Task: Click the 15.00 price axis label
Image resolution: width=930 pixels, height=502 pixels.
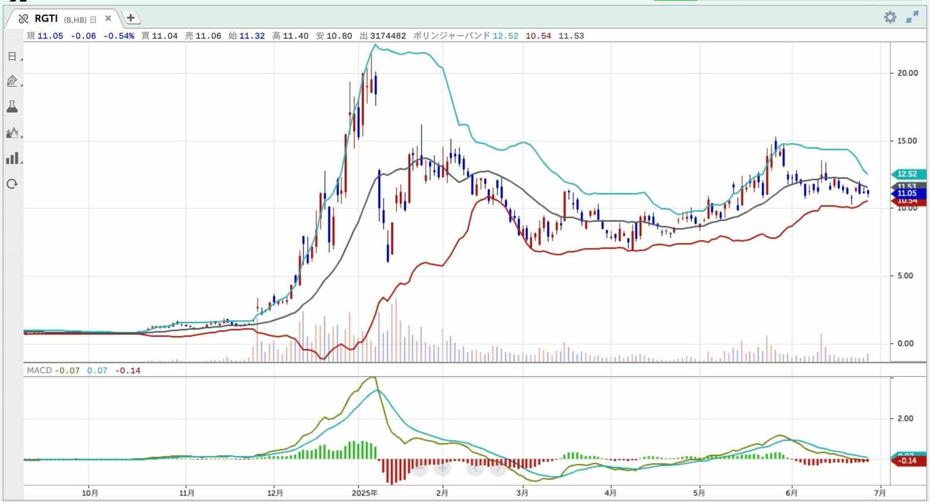Action: (907, 141)
